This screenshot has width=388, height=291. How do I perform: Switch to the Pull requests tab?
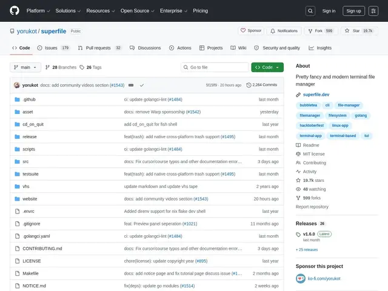click(x=99, y=48)
